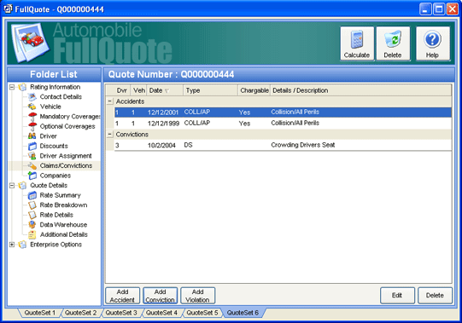Maximize the FullQuote window
The width and height of the screenshot is (462, 323).
click(x=439, y=9)
